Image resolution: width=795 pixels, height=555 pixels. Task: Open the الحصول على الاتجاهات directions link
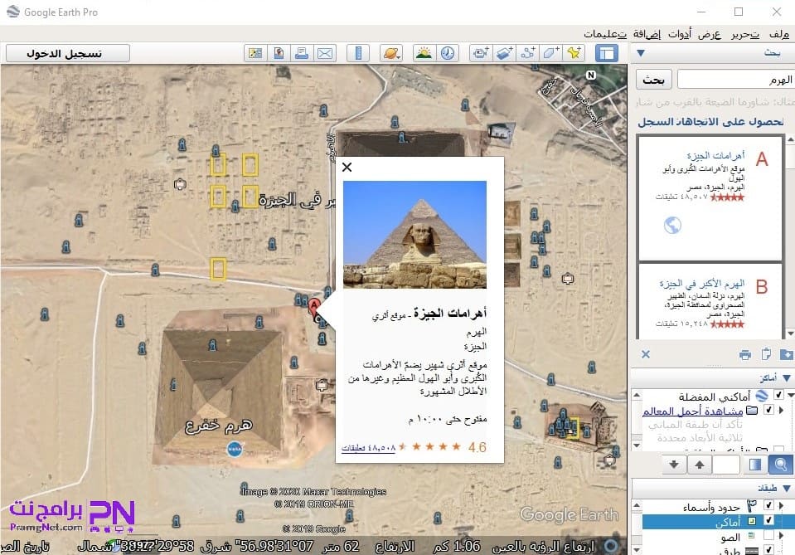click(730, 122)
